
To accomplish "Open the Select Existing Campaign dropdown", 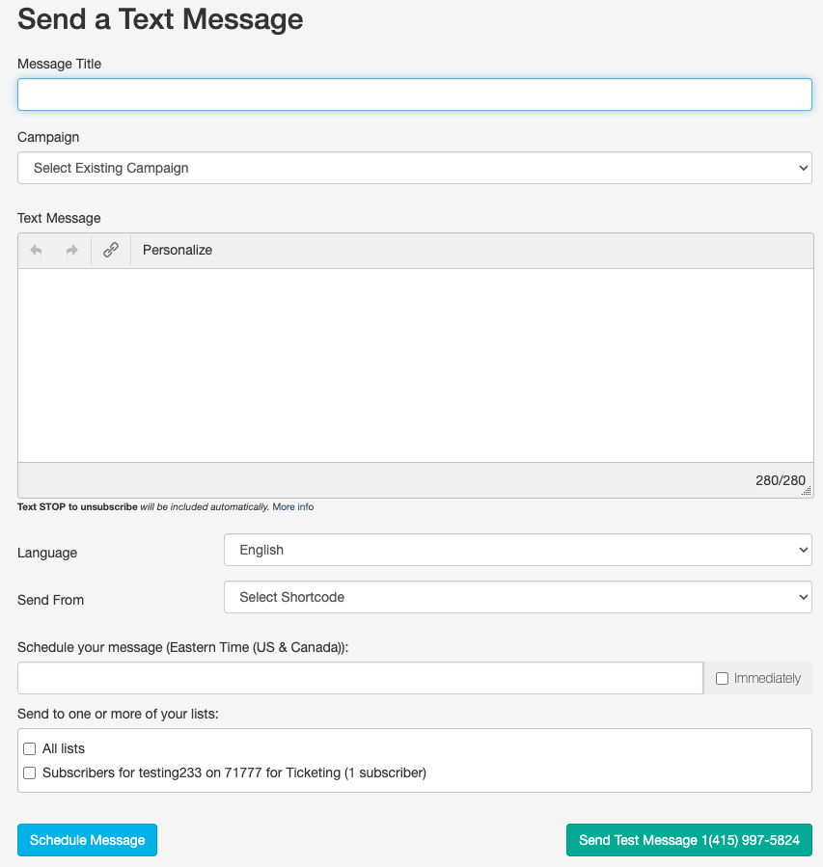I will tap(415, 168).
